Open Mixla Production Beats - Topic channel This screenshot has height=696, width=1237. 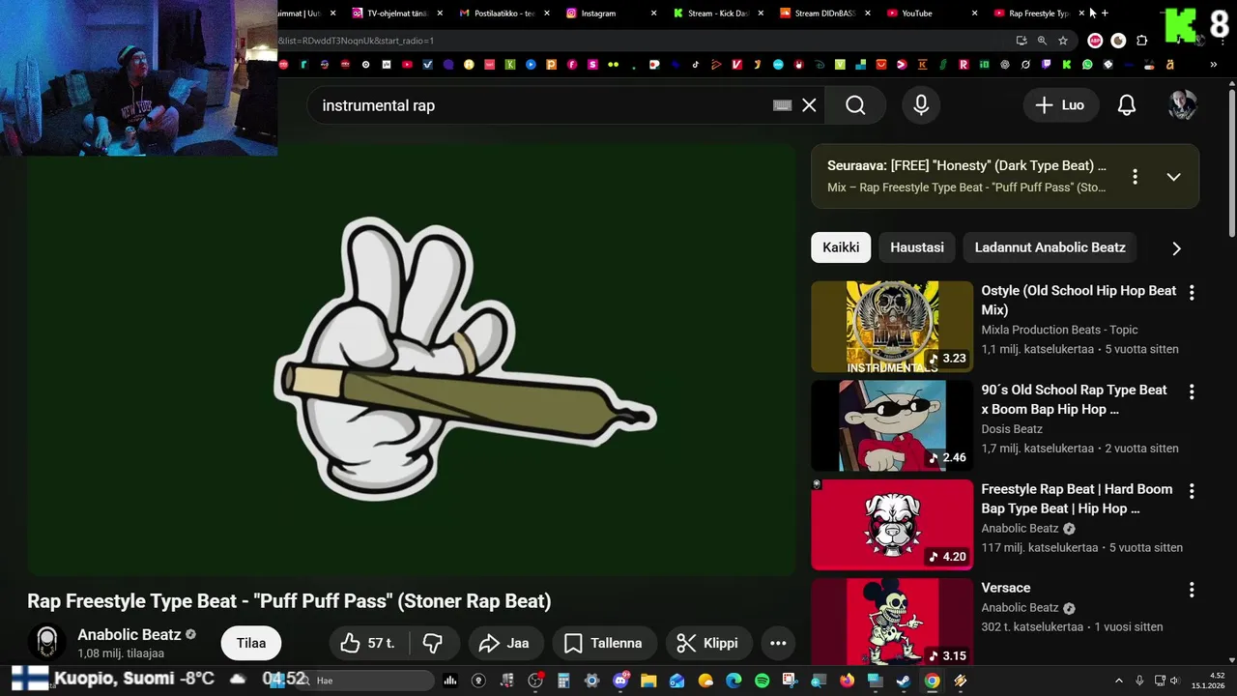point(1059,330)
